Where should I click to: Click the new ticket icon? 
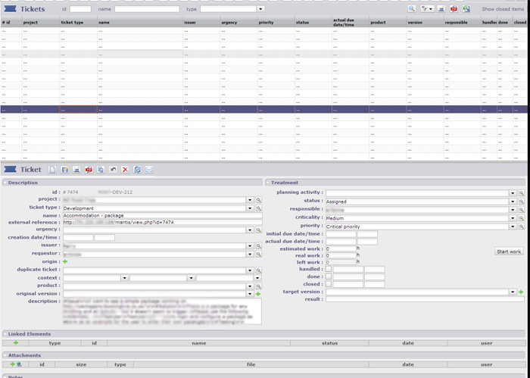click(52, 170)
